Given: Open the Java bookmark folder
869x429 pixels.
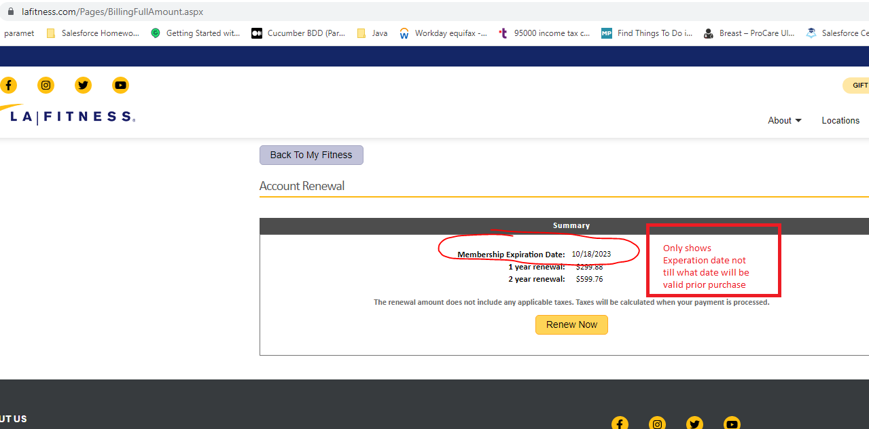Looking at the screenshot, I should click(372, 33).
